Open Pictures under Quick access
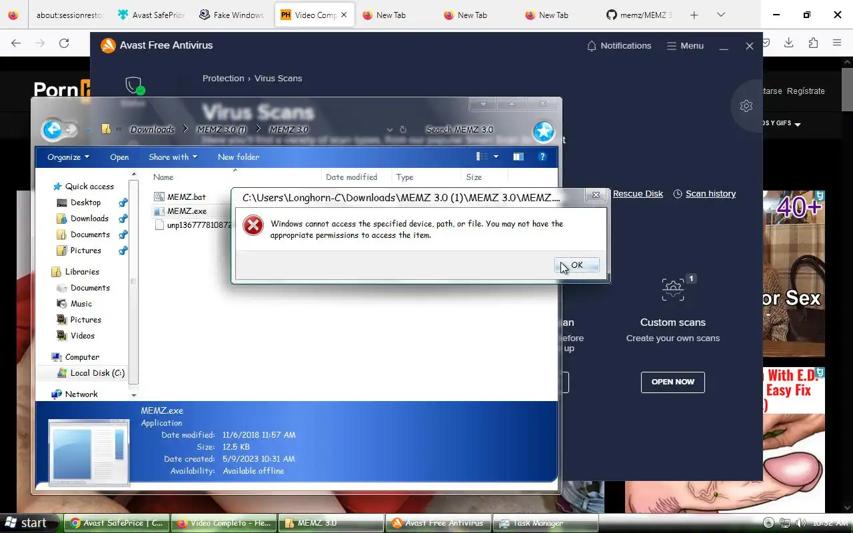Screen dimensions: 853x533 point(86,251)
